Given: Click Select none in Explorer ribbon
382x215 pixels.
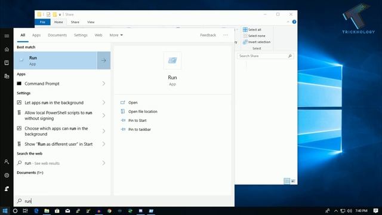Looking at the screenshot, I should click(254, 36).
